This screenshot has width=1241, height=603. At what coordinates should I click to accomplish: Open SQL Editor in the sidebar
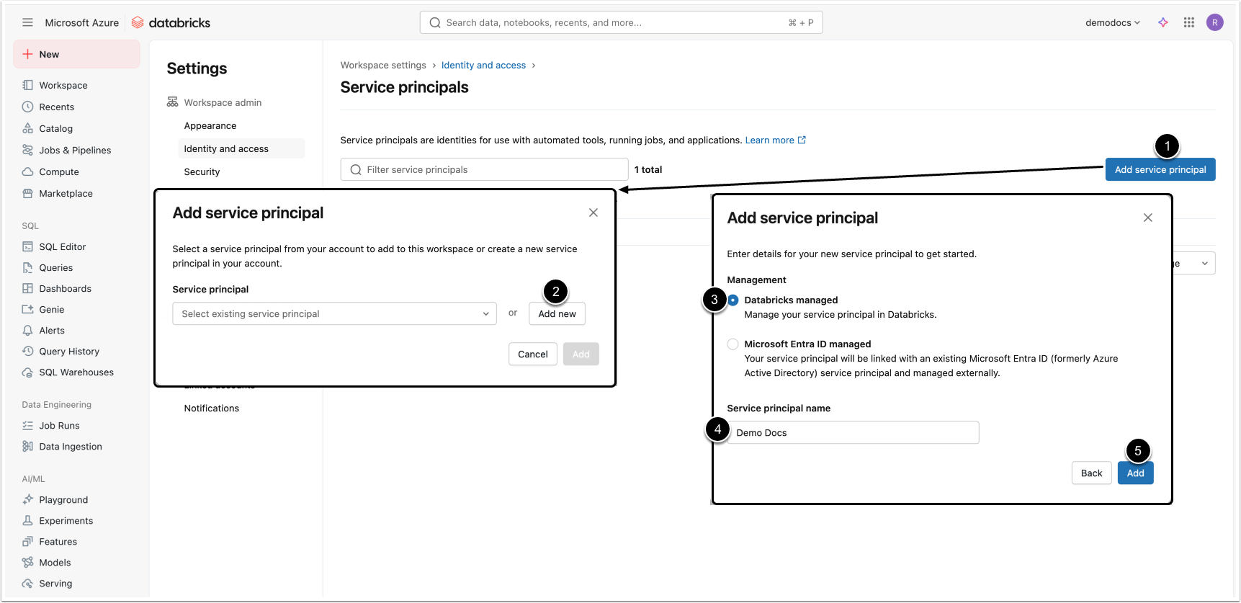62,246
